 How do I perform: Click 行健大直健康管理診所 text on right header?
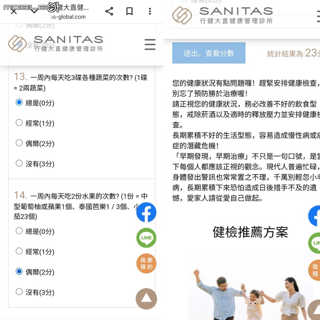click(x=236, y=21)
